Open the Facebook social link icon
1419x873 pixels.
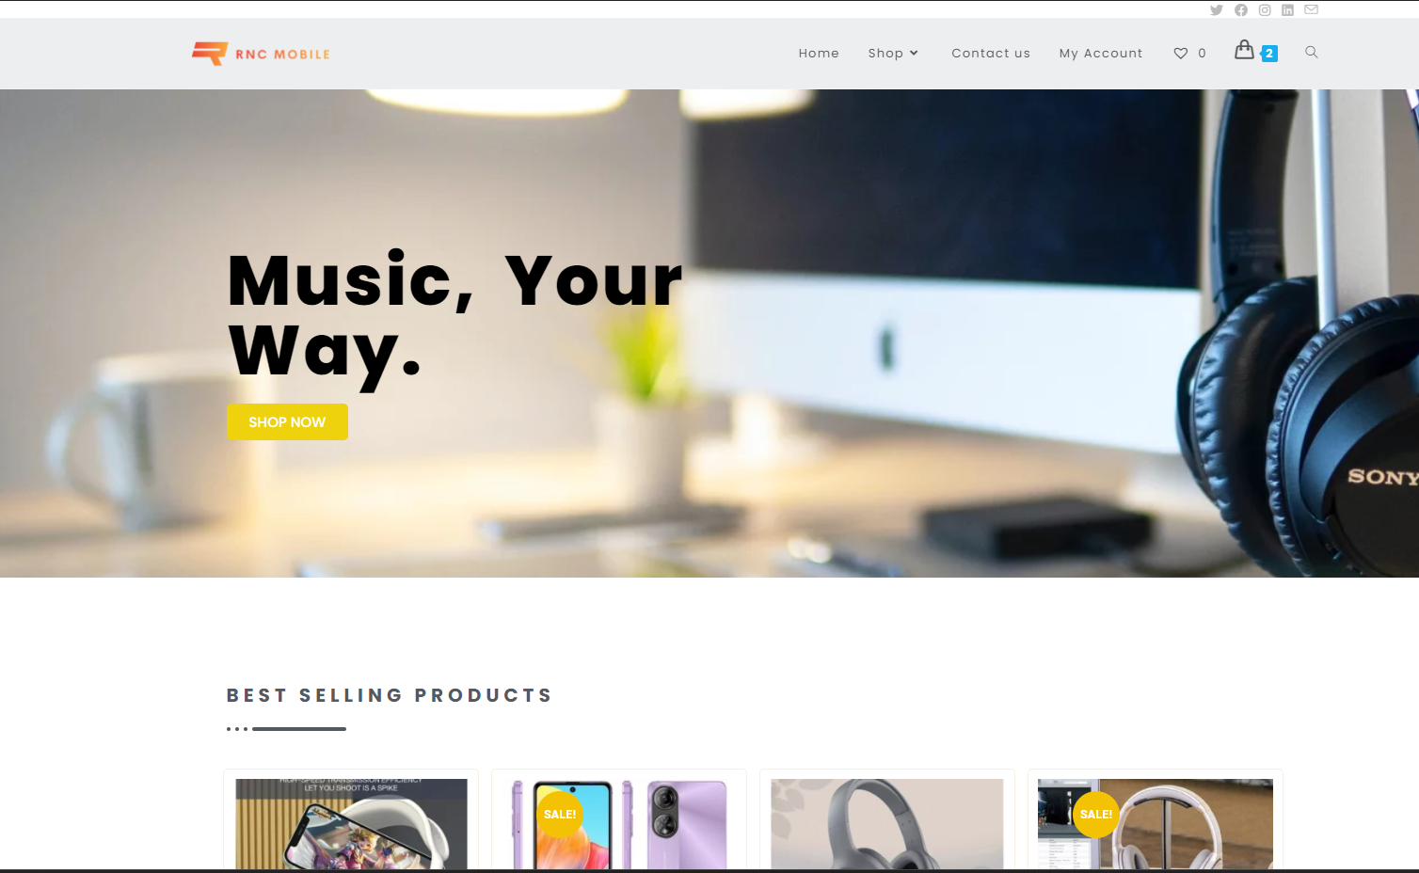click(1241, 10)
